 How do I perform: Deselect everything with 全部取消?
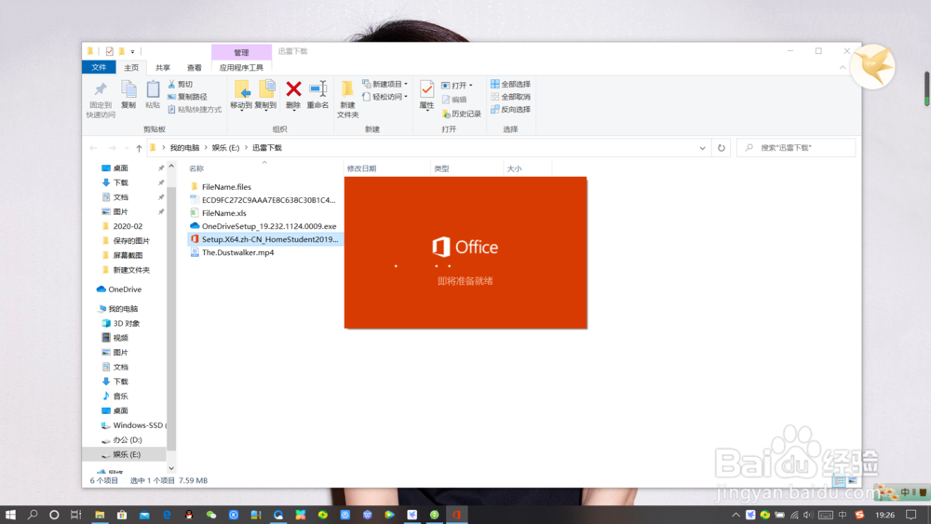pyautogui.click(x=510, y=97)
